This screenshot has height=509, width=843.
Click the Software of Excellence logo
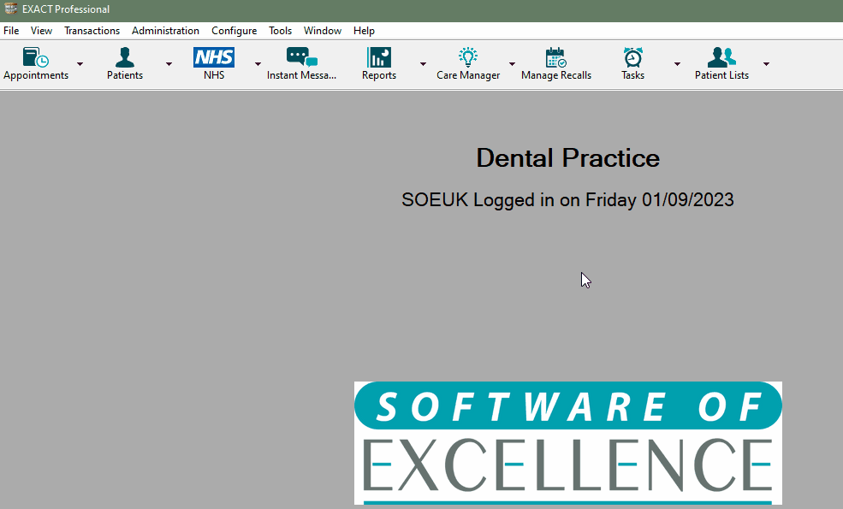[567, 442]
